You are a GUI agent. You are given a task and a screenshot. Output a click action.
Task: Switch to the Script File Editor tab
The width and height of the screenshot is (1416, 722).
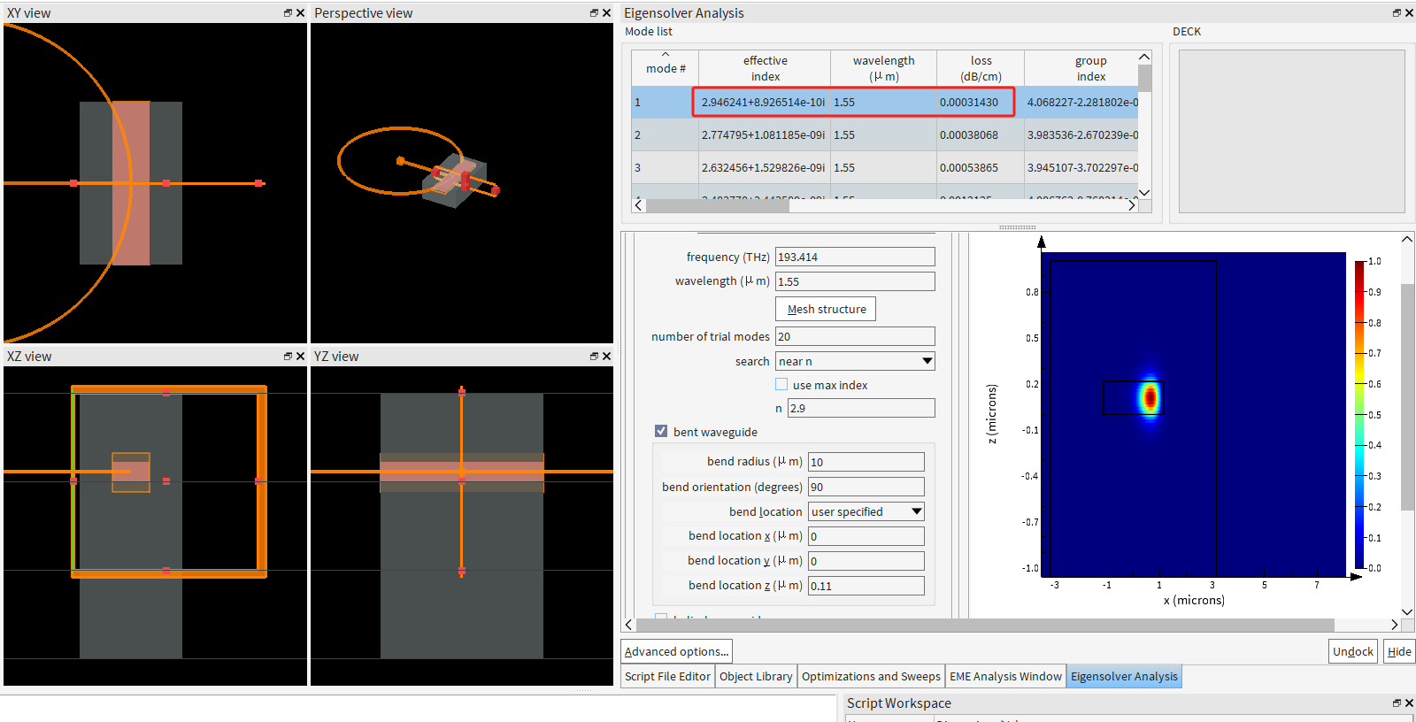(667, 677)
